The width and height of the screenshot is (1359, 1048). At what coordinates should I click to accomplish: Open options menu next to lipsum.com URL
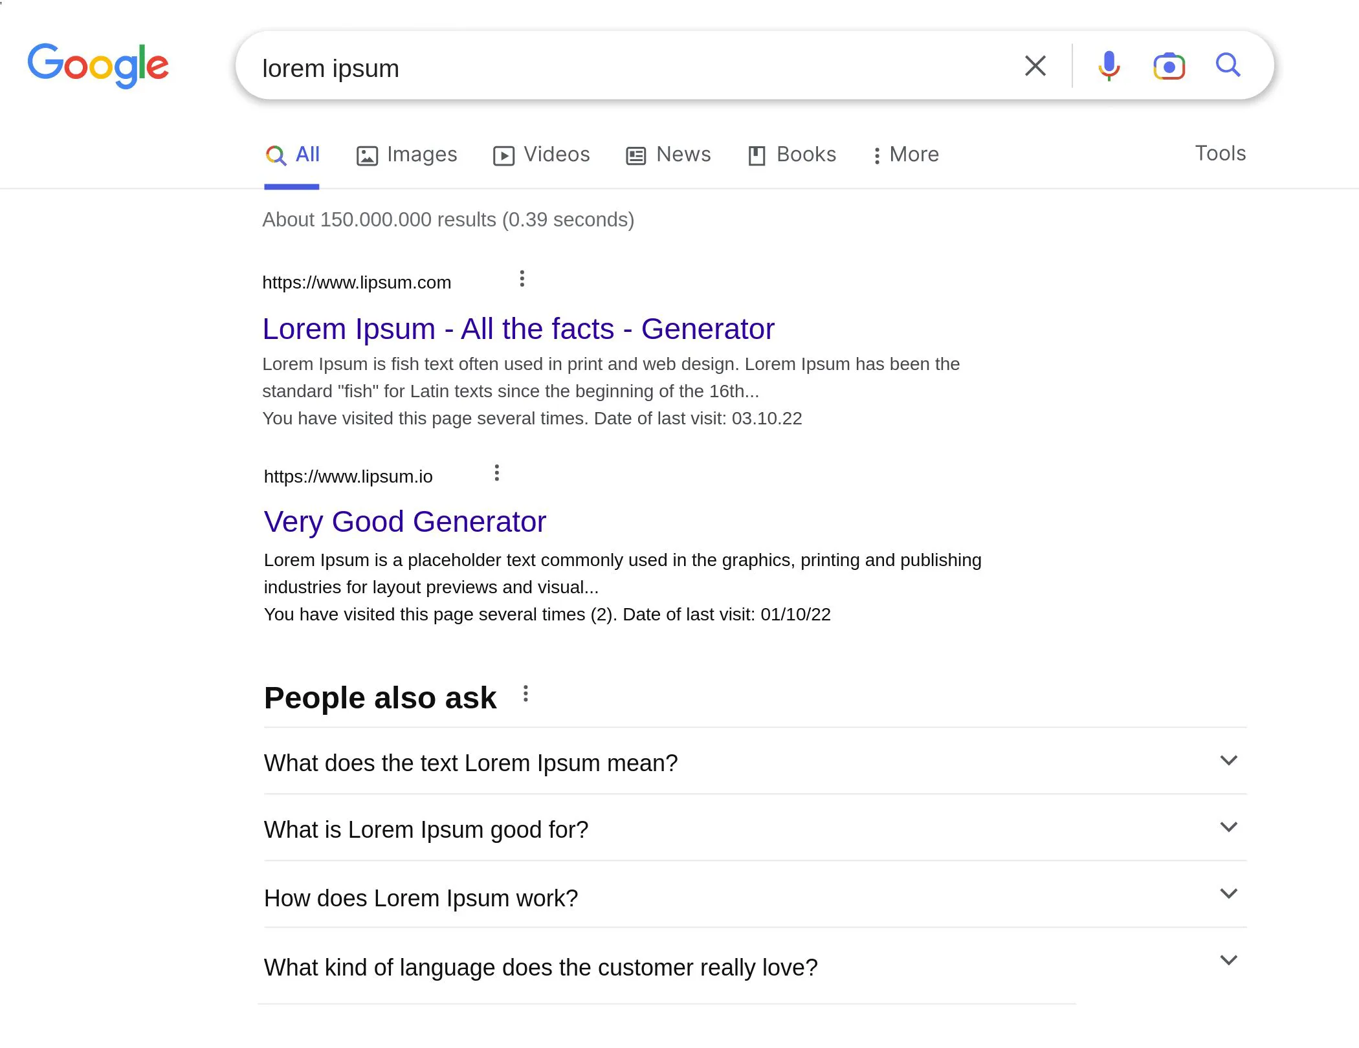(522, 279)
